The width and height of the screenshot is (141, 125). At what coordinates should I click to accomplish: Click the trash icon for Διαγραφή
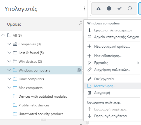coord(89,93)
